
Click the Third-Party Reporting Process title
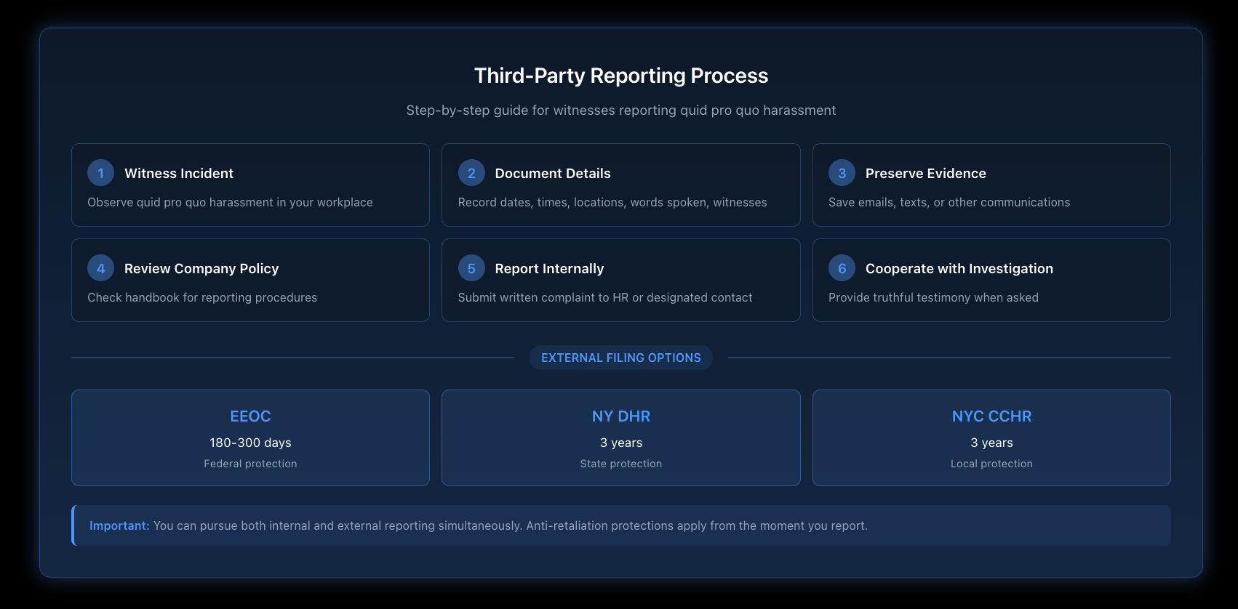coord(620,76)
